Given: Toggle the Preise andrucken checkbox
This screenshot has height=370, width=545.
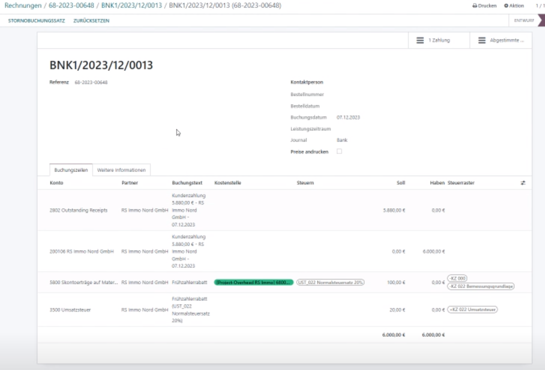Looking at the screenshot, I should coord(339,151).
